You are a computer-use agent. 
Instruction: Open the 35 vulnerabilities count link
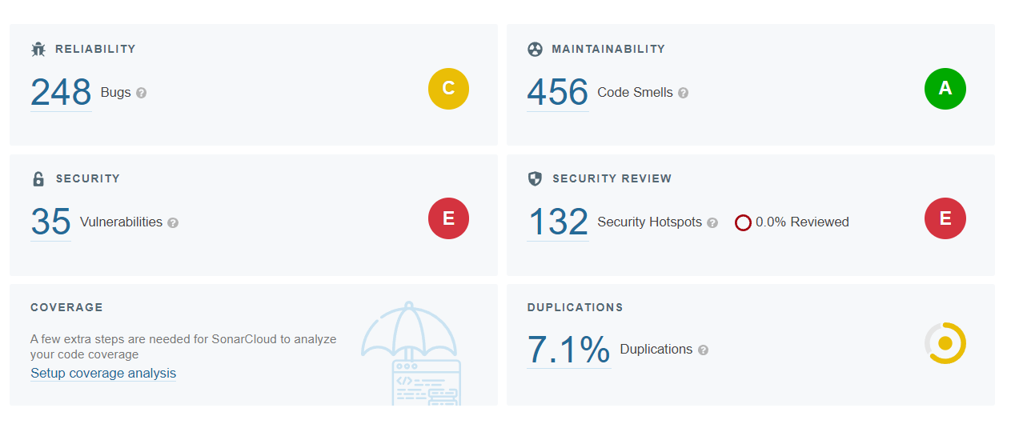click(51, 222)
